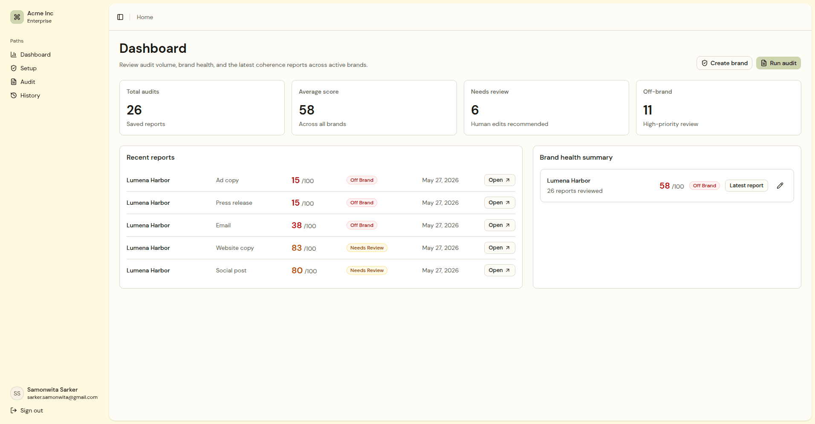Click the Setup shield icon

(14, 68)
